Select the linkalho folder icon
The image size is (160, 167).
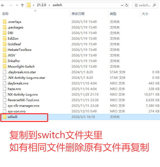coord(5,61)
